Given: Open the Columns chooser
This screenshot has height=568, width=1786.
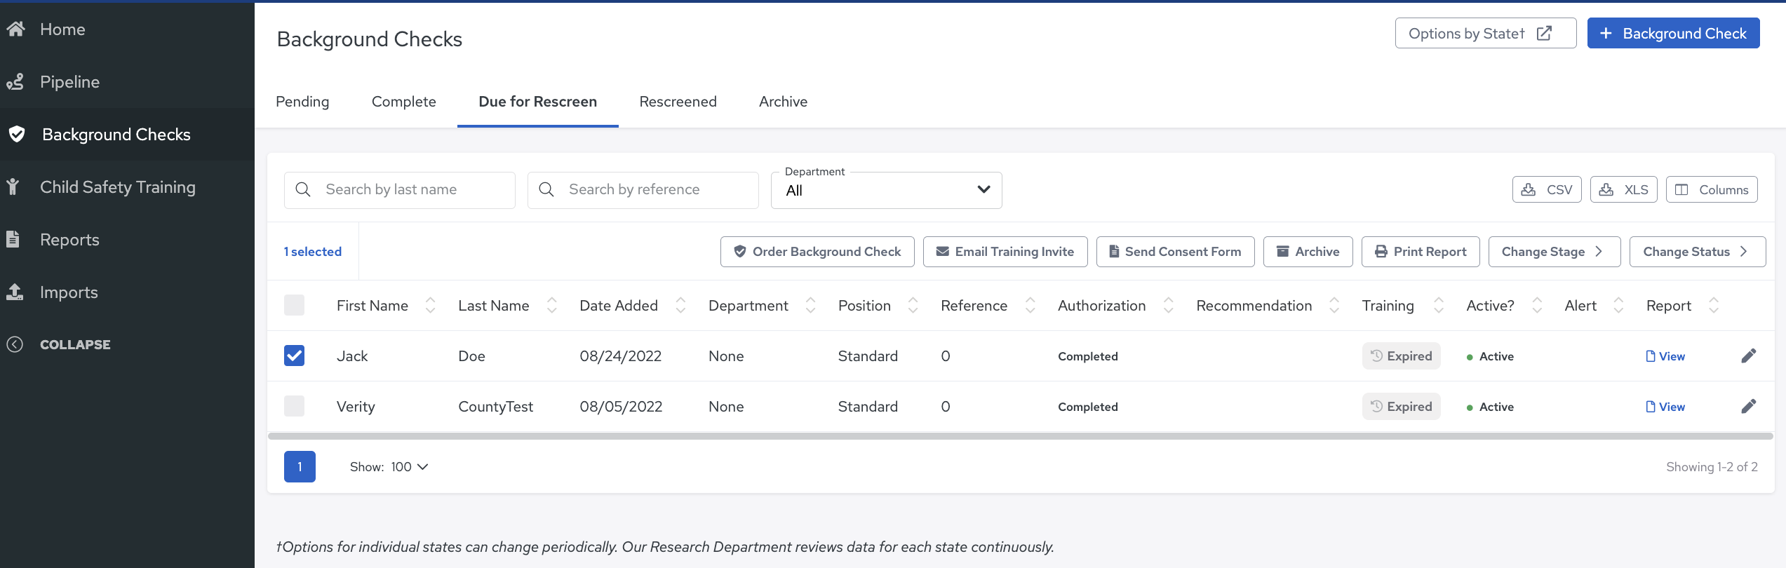Looking at the screenshot, I should click(1712, 189).
